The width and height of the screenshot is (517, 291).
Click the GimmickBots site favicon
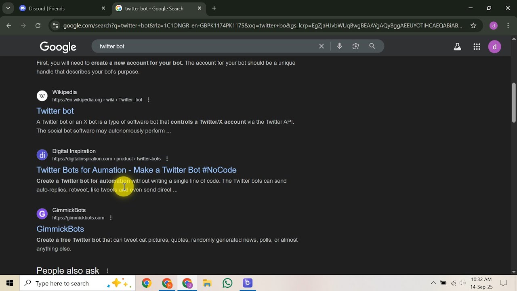[x=42, y=214]
